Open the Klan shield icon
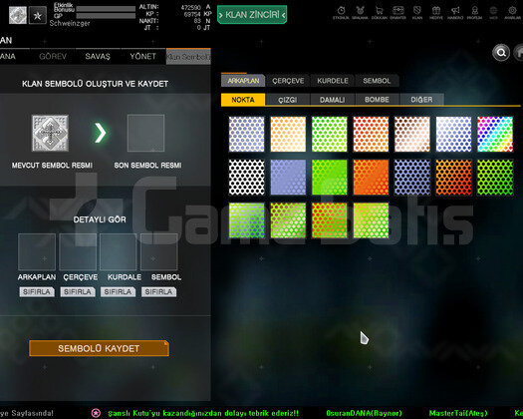The height and width of the screenshot is (419, 523). 417,12
